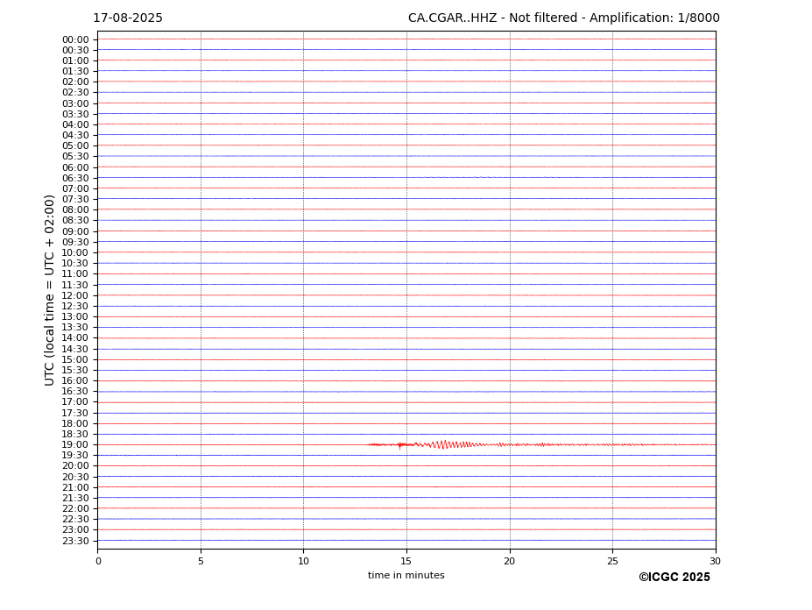Select the 12:00 time label
This screenshot has width=812, height=610.
coord(75,296)
